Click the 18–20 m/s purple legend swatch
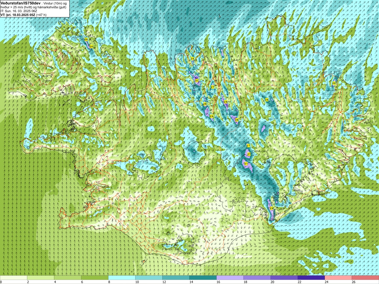Screen dimensions: 379x284 257,278
